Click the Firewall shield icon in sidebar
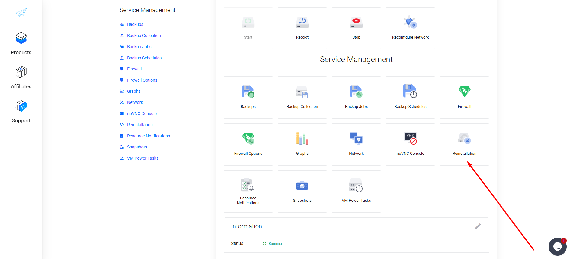 (x=122, y=69)
